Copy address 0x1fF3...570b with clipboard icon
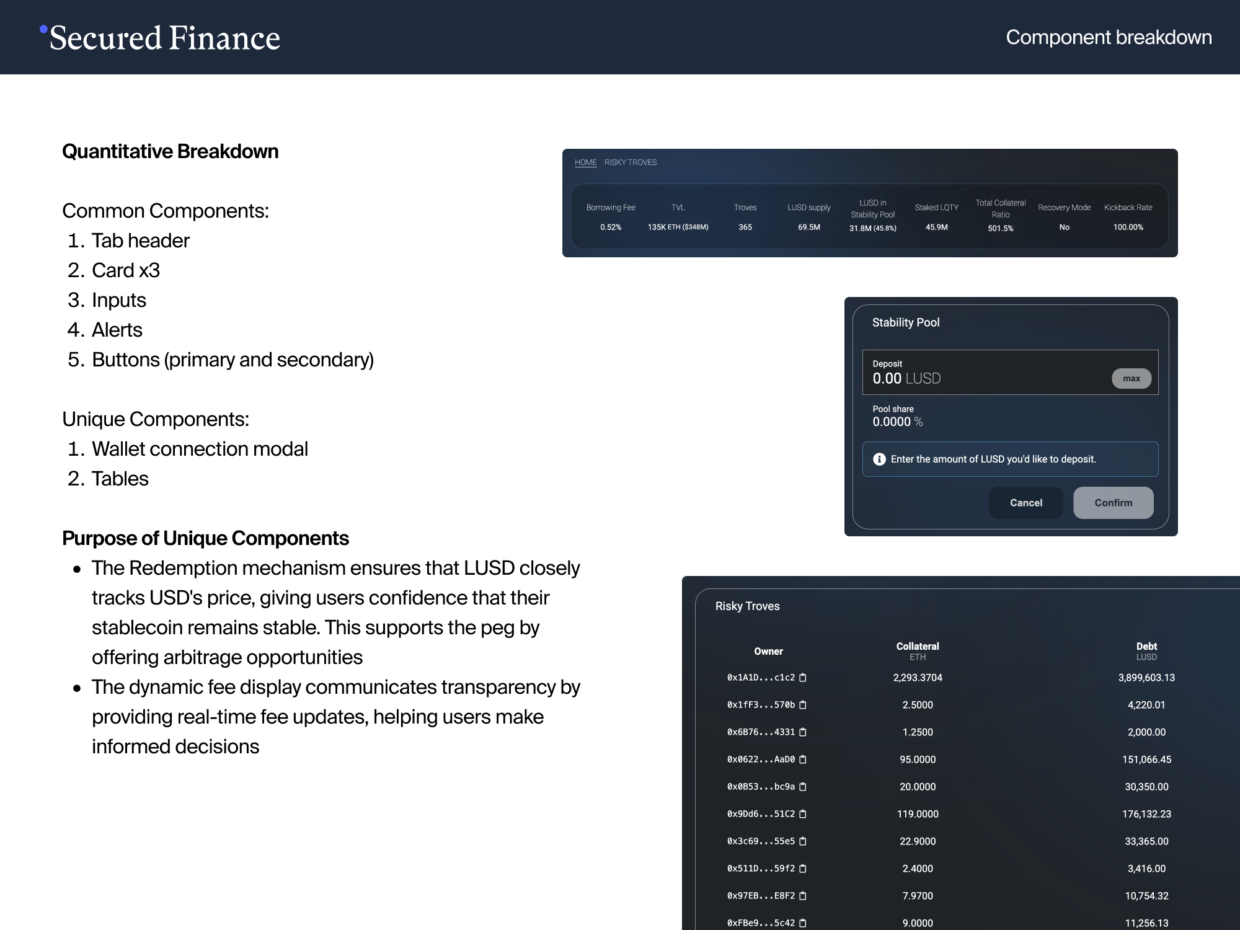 [803, 705]
